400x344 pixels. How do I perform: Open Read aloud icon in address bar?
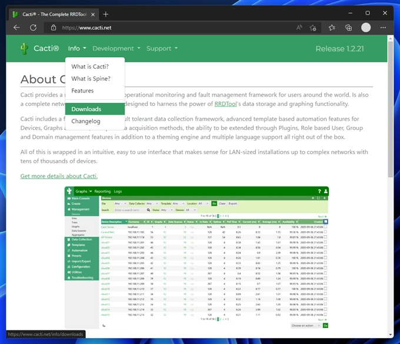[x=299, y=28]
